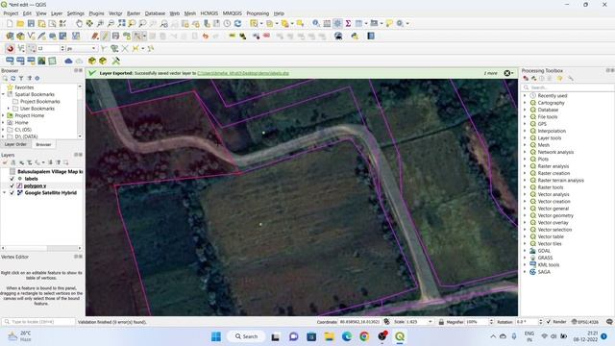Viewport: 615px width, 346px height.
Task: Click the EPSG:4326 CRS button
Action: (x=585, y=322)
